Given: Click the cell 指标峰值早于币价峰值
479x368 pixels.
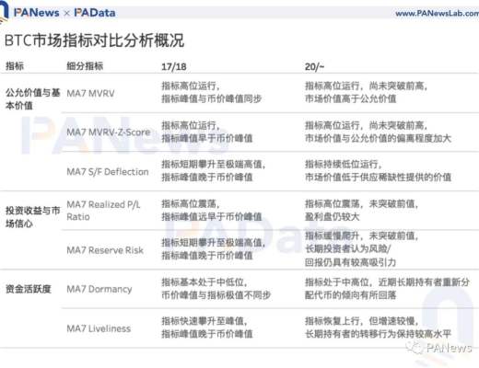Looking at the screenshot, I should (x=207, y=138).
